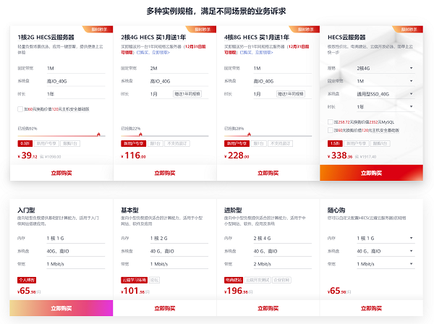Click the 进阶型 plan heading
434x324 pixels.
pos(233,210)
